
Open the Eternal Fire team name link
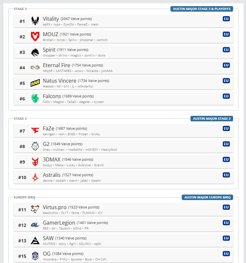click(56, 65)
